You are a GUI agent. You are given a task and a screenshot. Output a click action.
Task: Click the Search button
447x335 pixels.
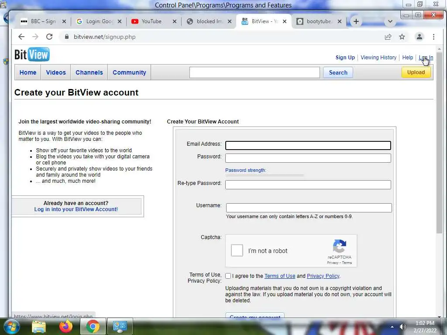click(338, 72)
